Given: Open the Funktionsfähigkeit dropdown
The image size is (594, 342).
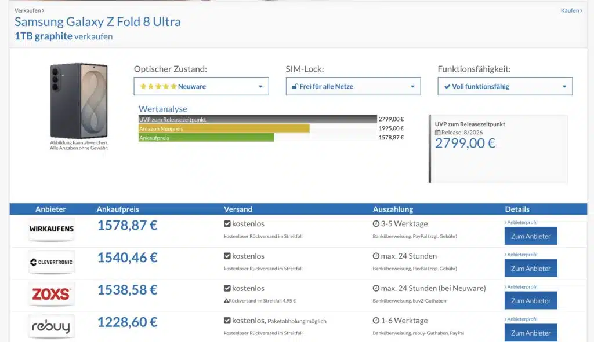Looking at the screenshot, I should tap(505, 87).
